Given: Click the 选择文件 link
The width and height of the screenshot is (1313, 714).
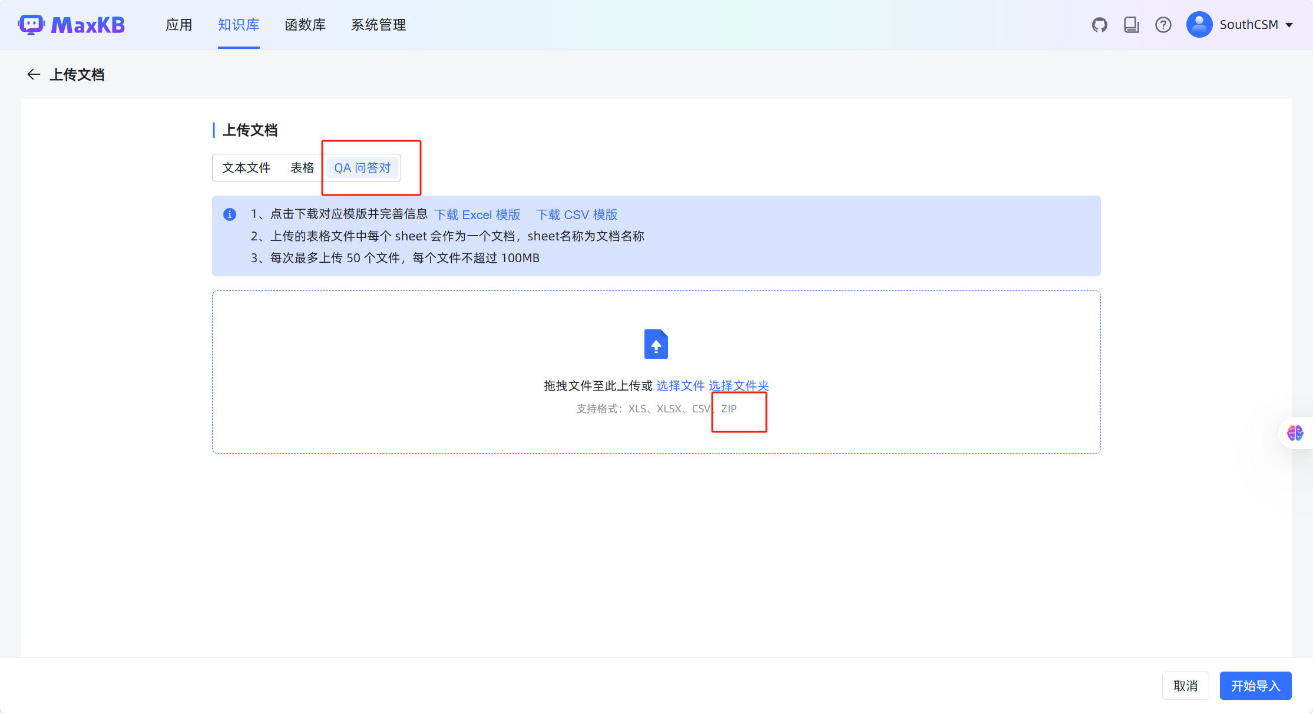Looking at the screenshot, I should 680,386.
